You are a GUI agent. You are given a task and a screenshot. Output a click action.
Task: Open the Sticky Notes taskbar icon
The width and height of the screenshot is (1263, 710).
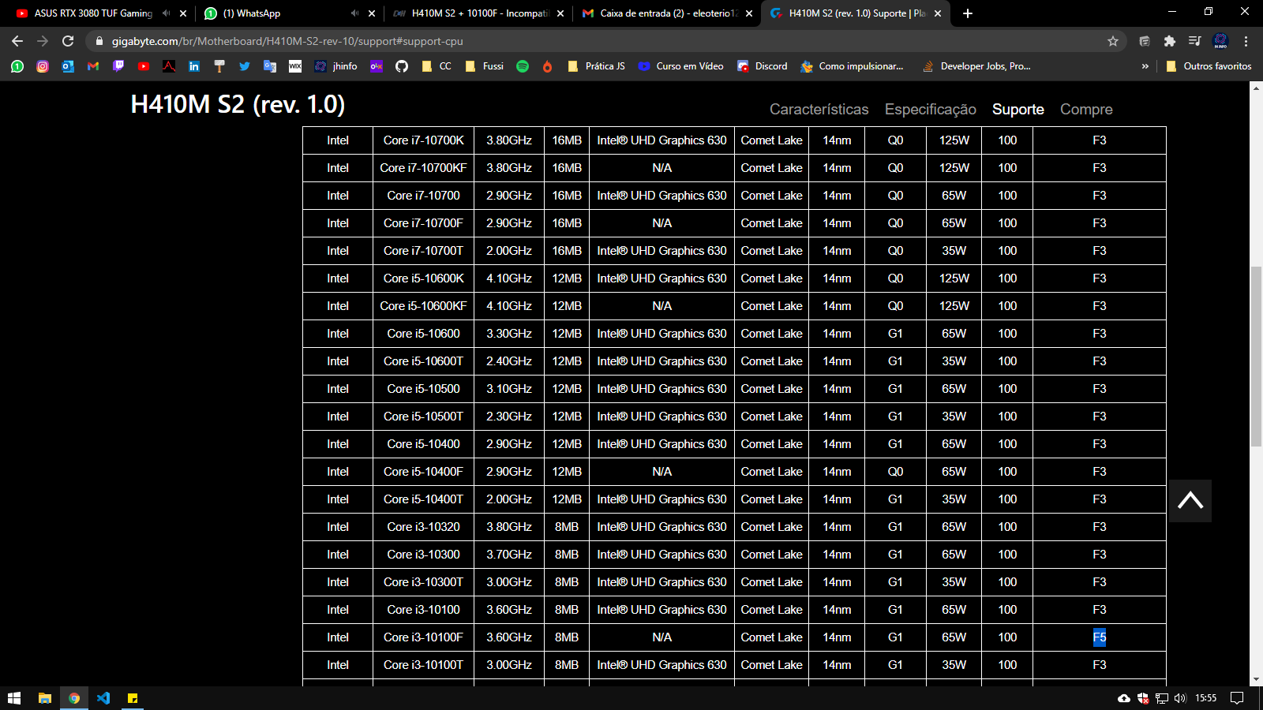(133, 698)
